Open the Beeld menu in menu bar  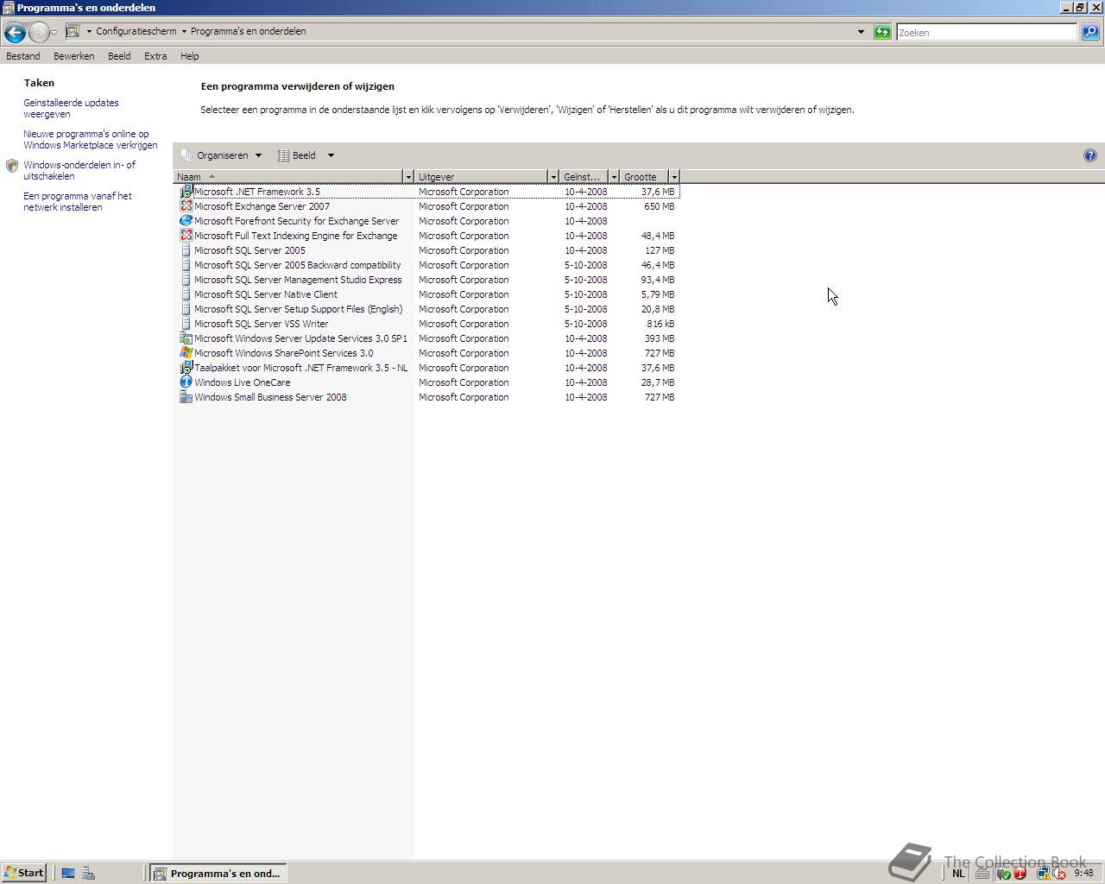(119, 56)
